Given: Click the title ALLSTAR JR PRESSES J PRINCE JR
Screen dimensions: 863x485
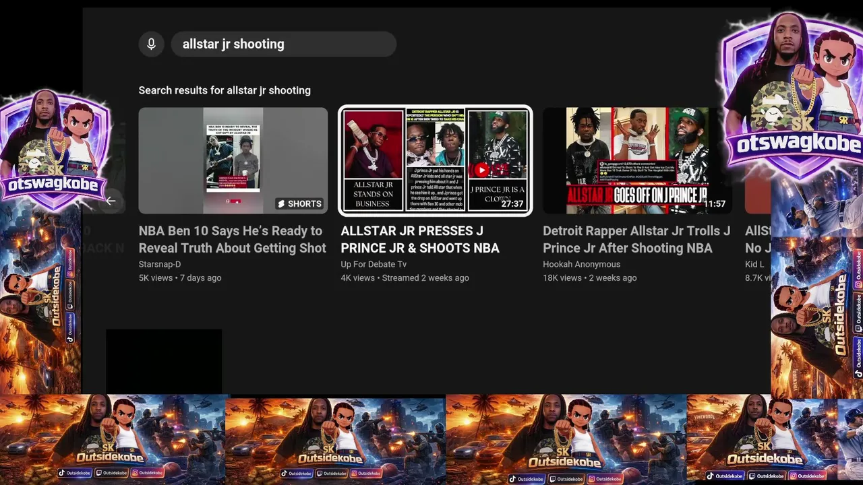Looking at the screenshot, I should pyautogui.click(x=420, y=239).
